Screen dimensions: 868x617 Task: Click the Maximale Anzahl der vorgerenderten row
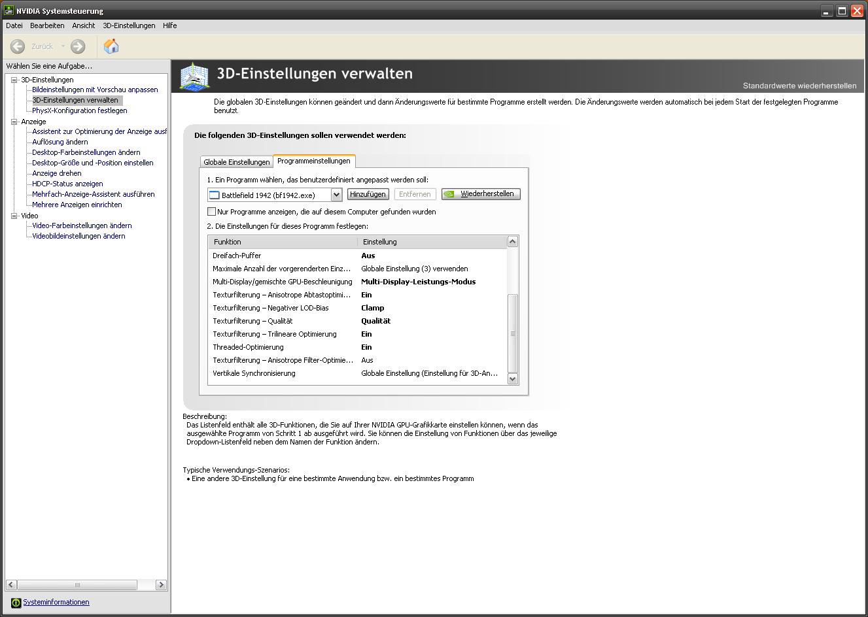[358, 269]
